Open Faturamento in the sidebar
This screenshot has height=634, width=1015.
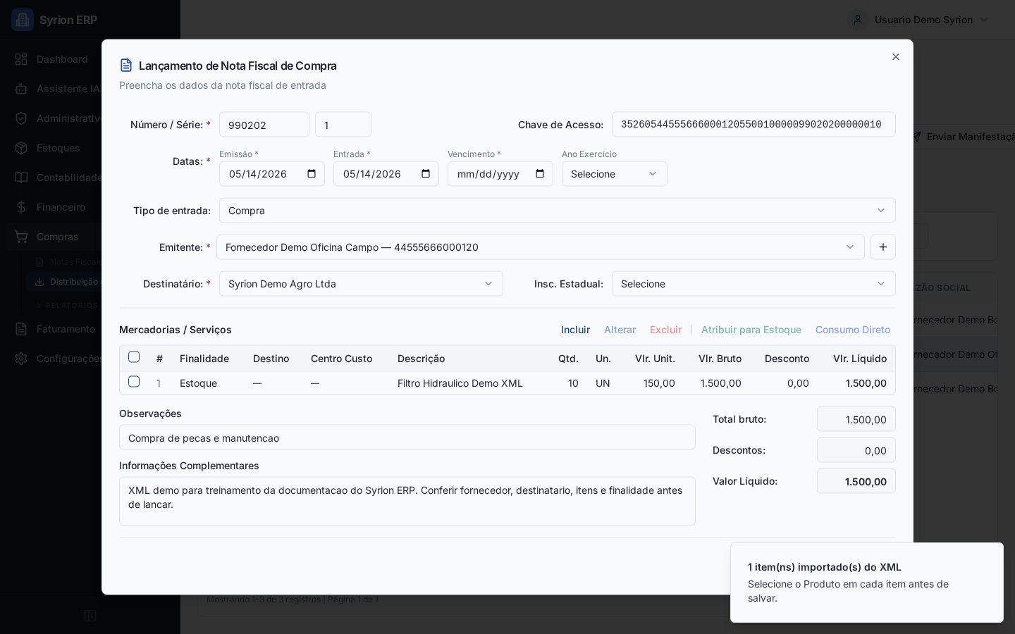coord(66,329)
